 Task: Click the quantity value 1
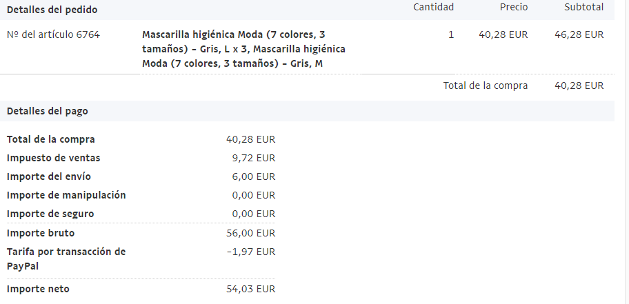pyautogui.click(x=451, y=35)
